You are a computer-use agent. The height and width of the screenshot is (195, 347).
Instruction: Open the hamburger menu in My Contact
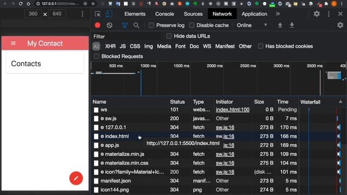point(13,43)
